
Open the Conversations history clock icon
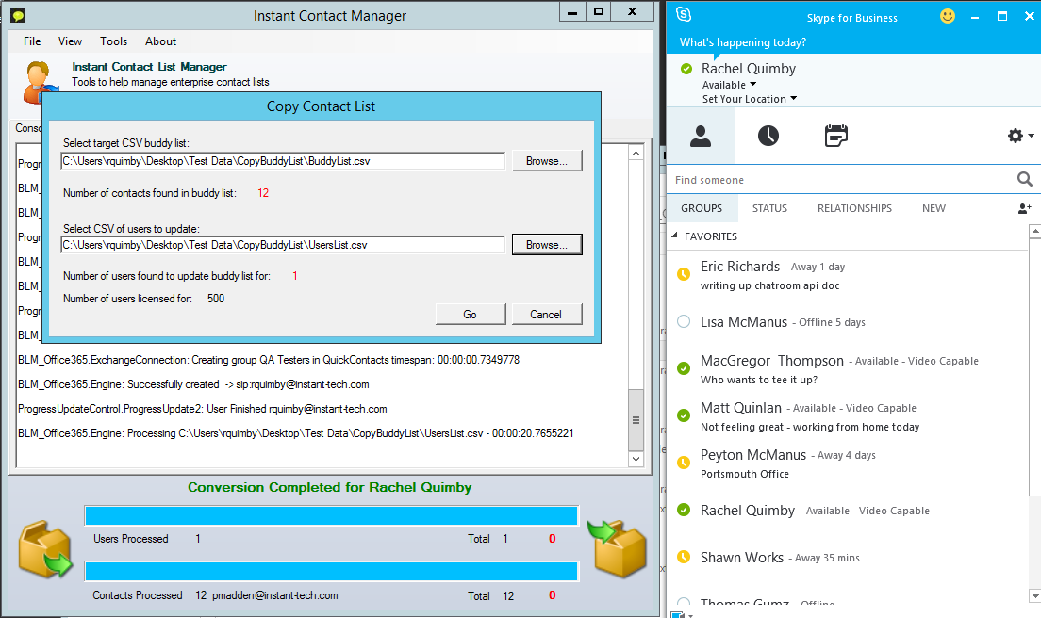pos(768,136)
